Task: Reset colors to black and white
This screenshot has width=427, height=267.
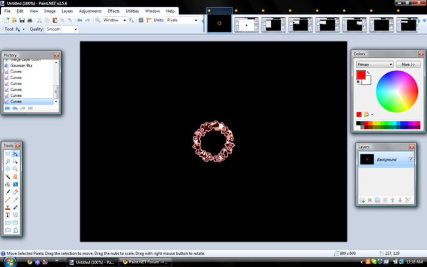Action: (x=359, y=82)
